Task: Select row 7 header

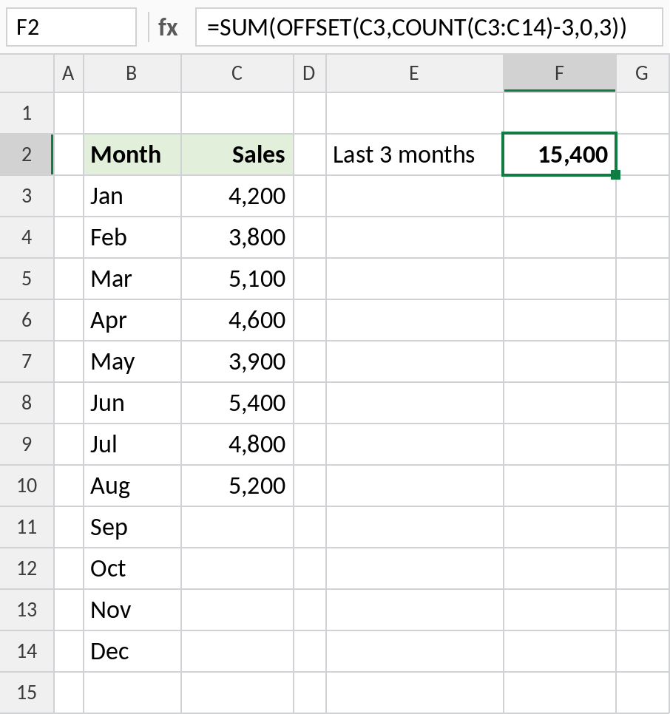Action: coord(27,361)
